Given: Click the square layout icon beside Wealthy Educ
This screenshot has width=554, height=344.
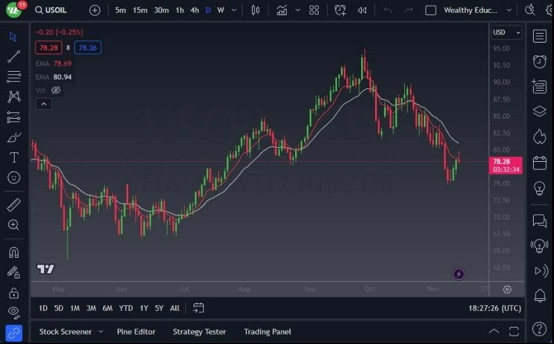Looking at the screenshot, I should pyautogui.click(x=430, y=10).
